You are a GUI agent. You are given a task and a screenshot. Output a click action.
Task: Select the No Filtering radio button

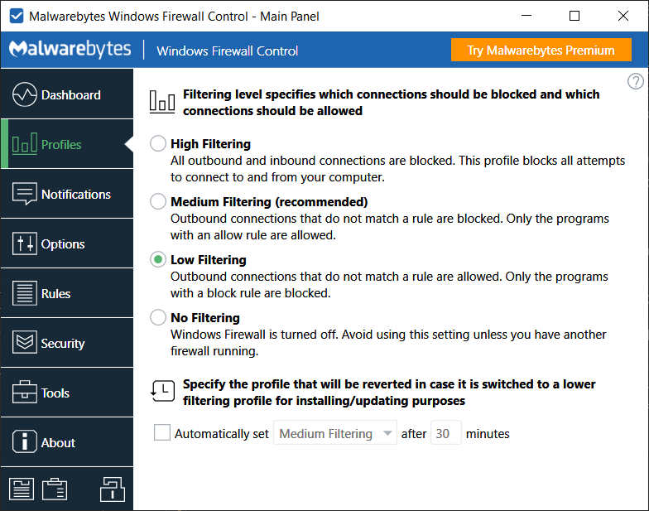[x=158, y=317]
